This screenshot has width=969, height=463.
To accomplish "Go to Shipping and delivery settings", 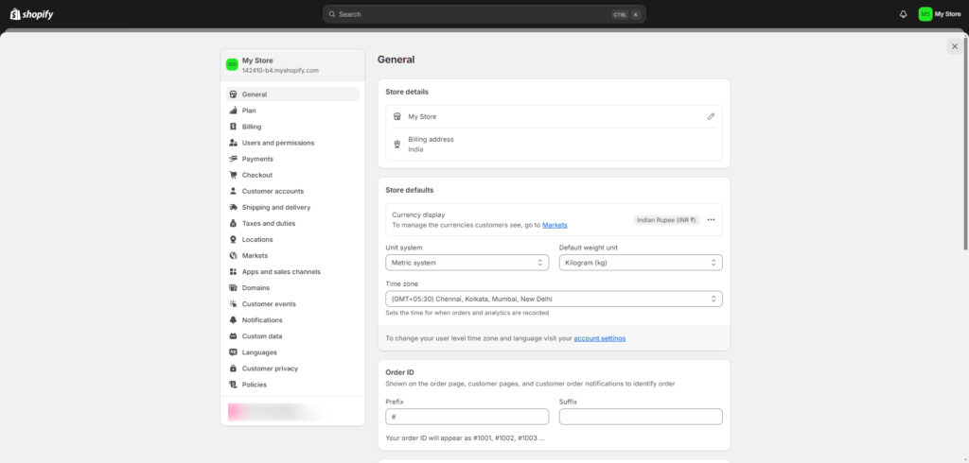I will (292, 208).
